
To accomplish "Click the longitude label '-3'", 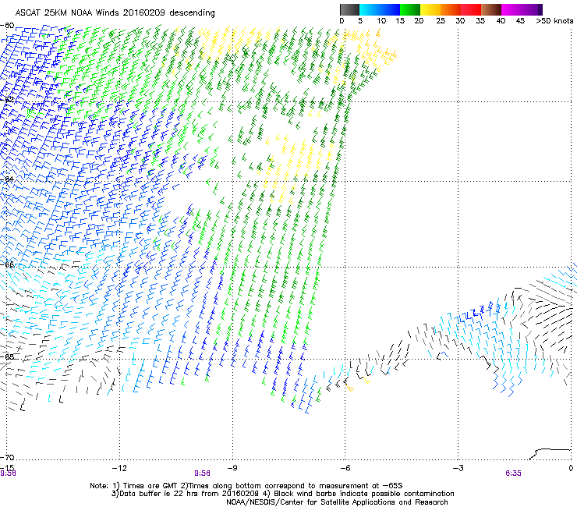I will [458, 468].
